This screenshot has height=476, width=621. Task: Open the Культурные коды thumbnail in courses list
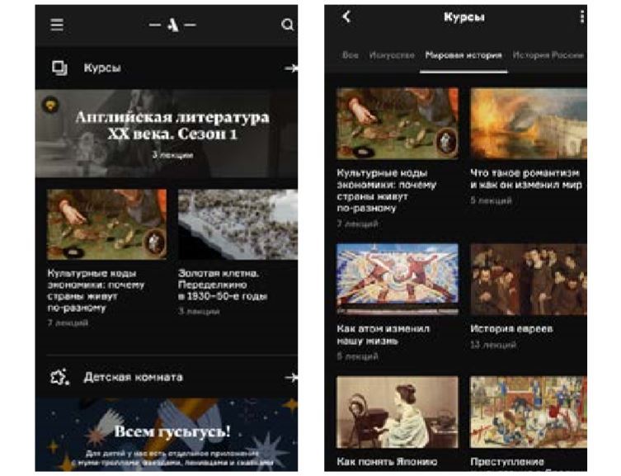pyautogui.click(x=398, y=124)
